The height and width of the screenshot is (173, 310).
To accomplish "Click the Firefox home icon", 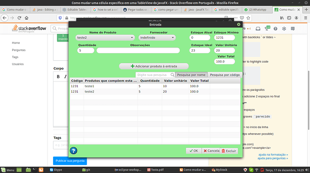I will pyautogui.click(x=27, y=18).
